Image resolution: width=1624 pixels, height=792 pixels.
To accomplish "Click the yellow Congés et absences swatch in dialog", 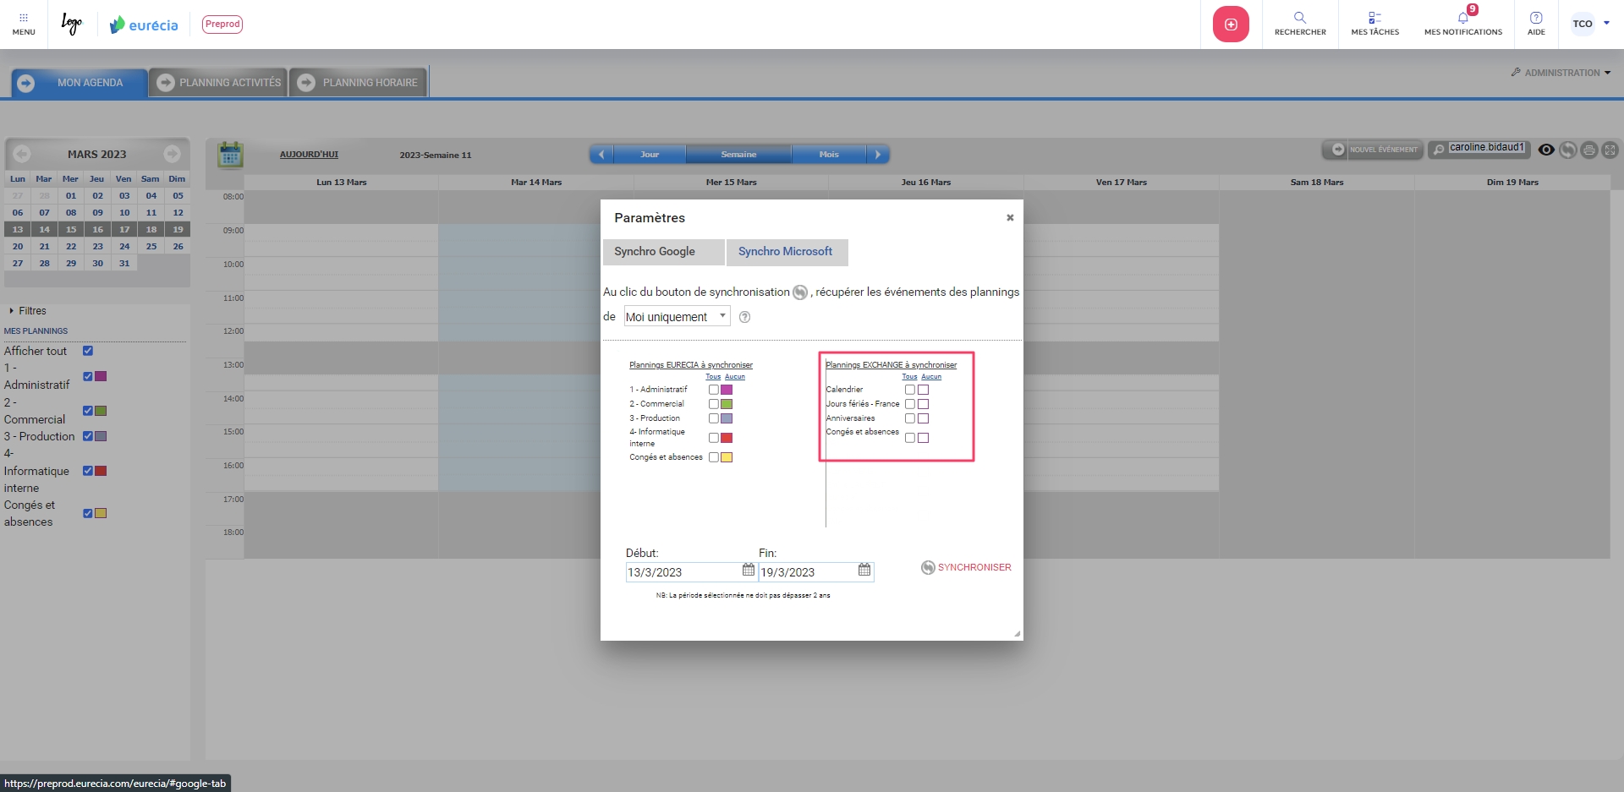I will [x=727, y=457].
